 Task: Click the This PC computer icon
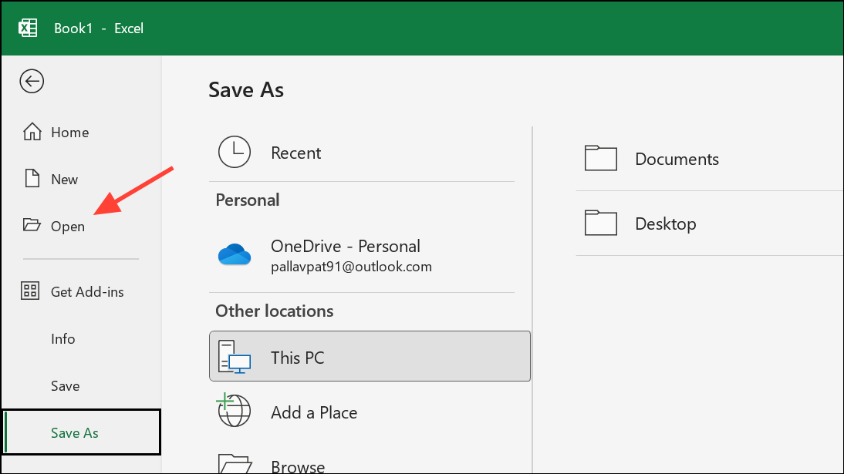click(235, 356)
